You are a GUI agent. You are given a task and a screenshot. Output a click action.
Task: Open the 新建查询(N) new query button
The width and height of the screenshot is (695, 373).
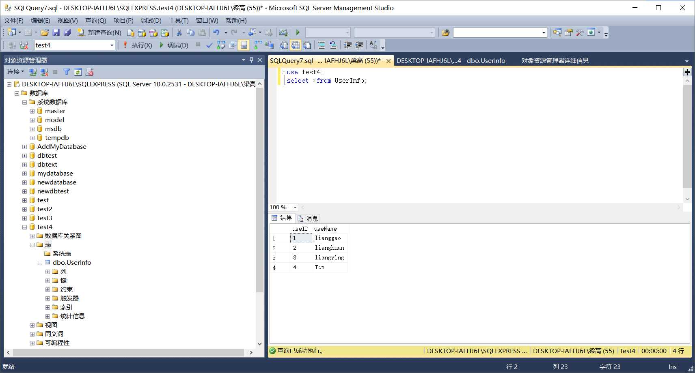tap(99, 32)
